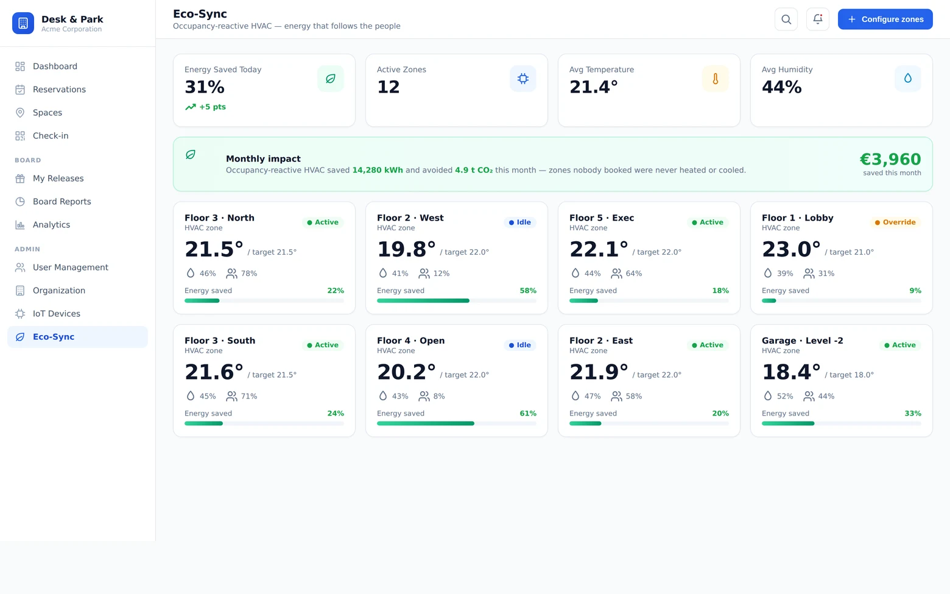Open the search magnifier icon
Screen dimensions: 950x594
point(786,19)
